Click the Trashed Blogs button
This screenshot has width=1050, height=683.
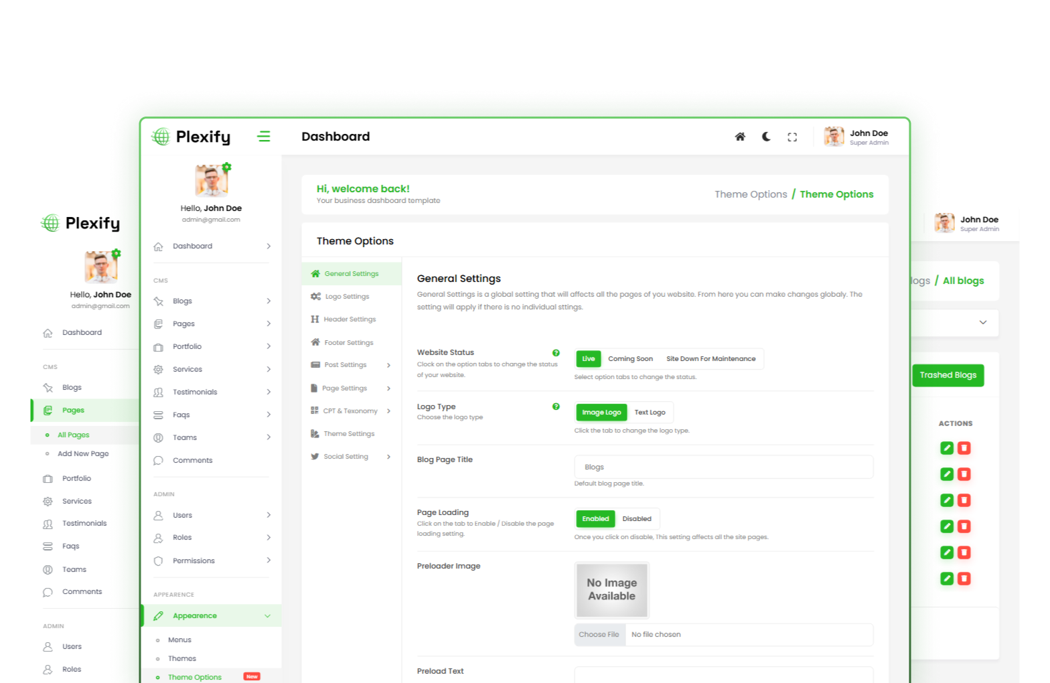948,375
